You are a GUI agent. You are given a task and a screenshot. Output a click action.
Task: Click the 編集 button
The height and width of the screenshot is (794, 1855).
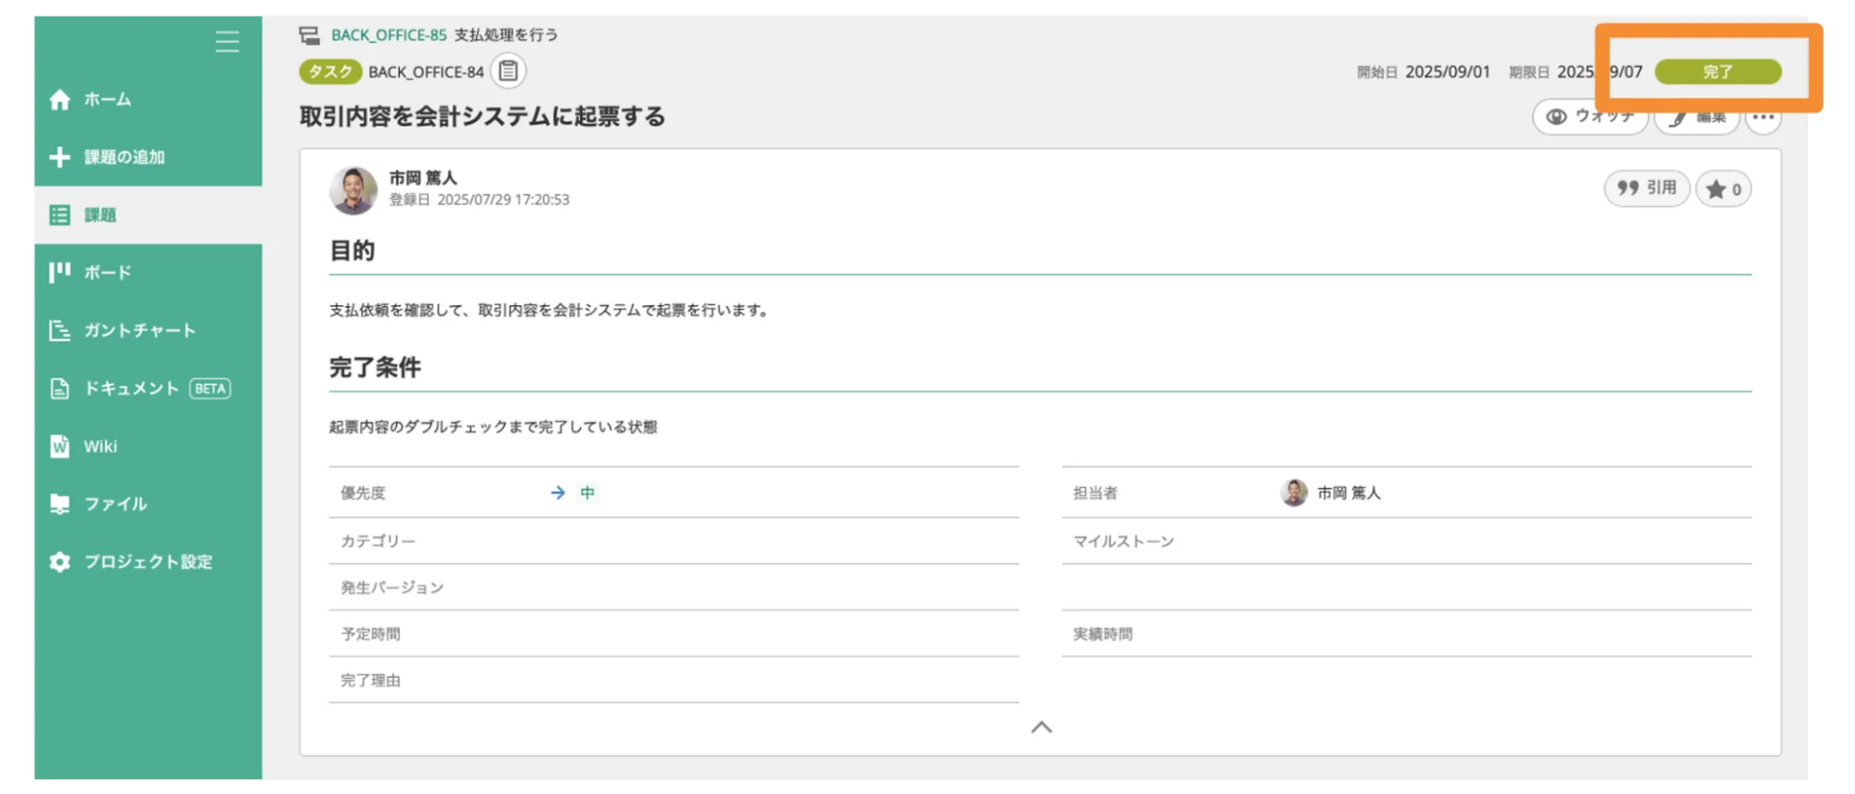[x=1697, y=117]
